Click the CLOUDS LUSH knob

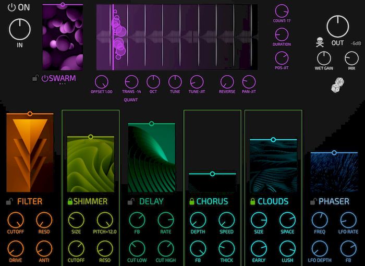(287, 249)
